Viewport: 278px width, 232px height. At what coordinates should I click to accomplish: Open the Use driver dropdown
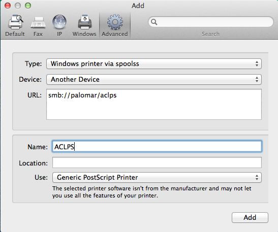157,178
